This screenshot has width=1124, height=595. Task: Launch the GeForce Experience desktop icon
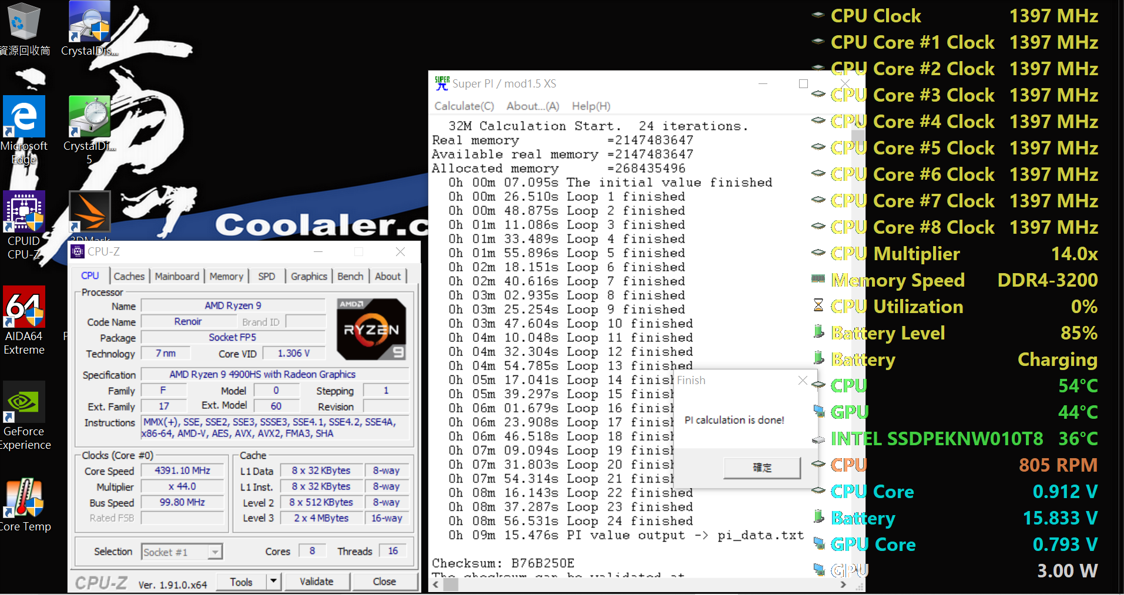tap(24, 416)
